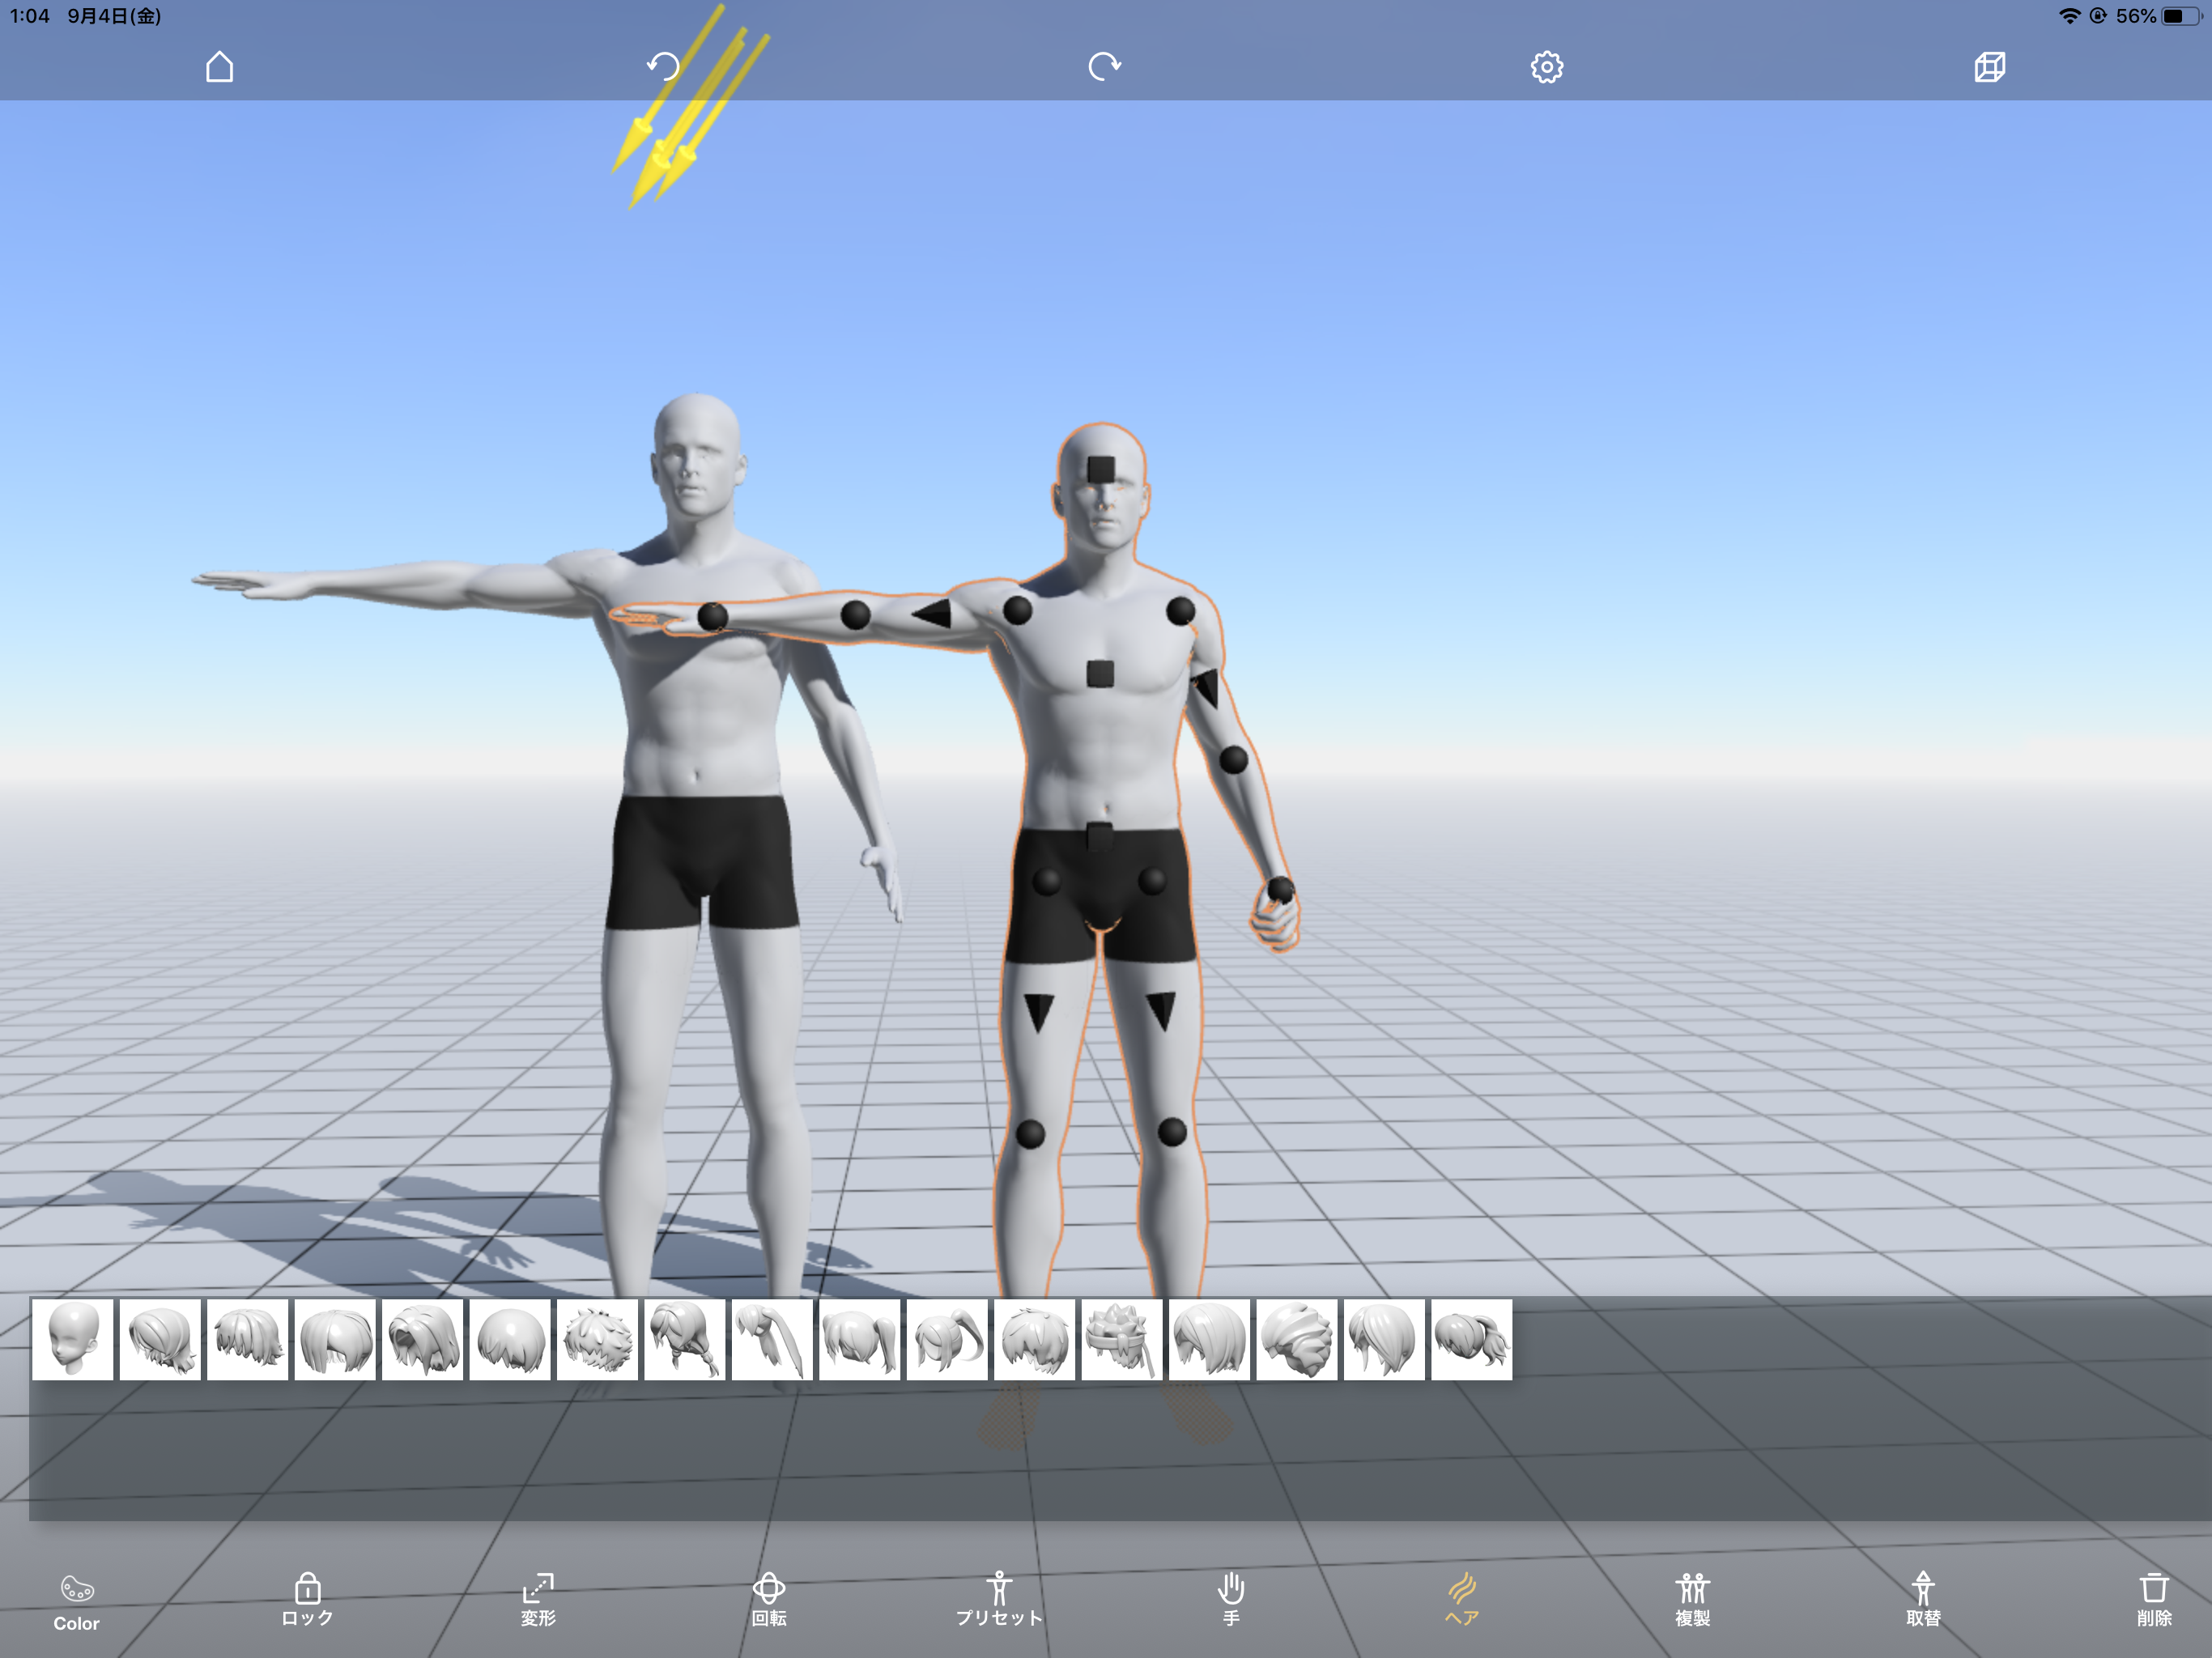Choose the twin-tails hairstyle thumbnail
Screen dimensions: 2212x1658
860,1340
